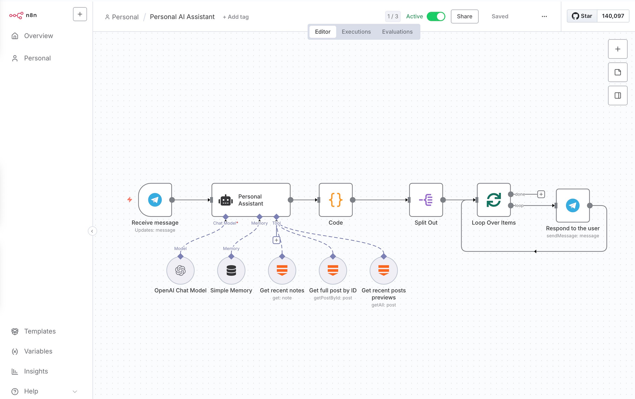Screen dimensions: 635x399
Task: Switch to the Evaluations tab
Action: point(397,32)
